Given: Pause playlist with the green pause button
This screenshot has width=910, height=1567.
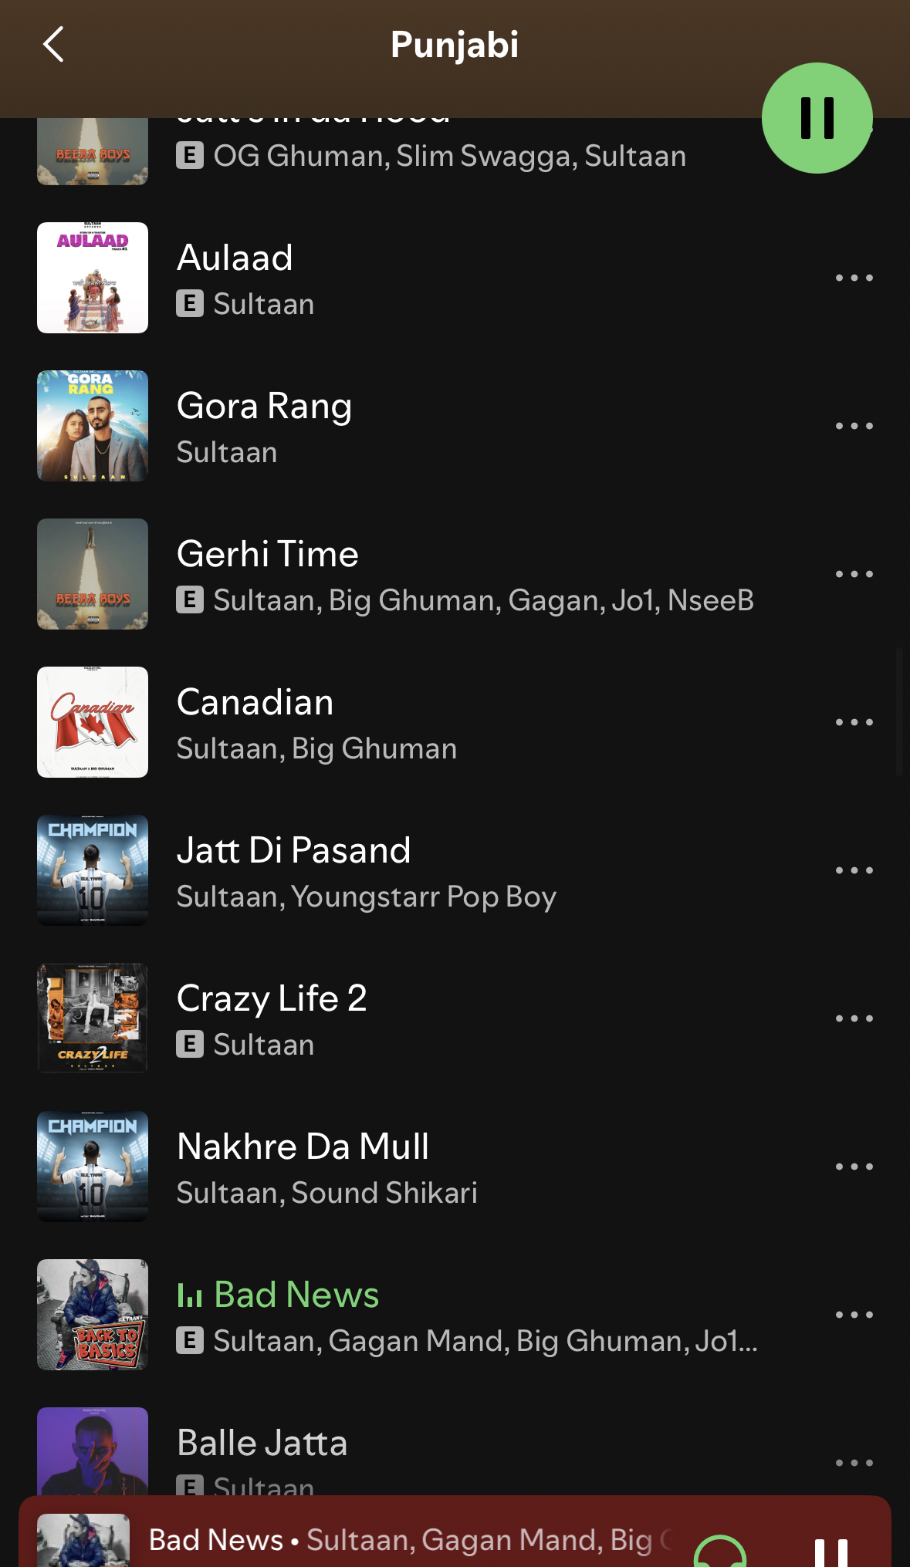Looking at the screenshot, I should tap(817, 118).
